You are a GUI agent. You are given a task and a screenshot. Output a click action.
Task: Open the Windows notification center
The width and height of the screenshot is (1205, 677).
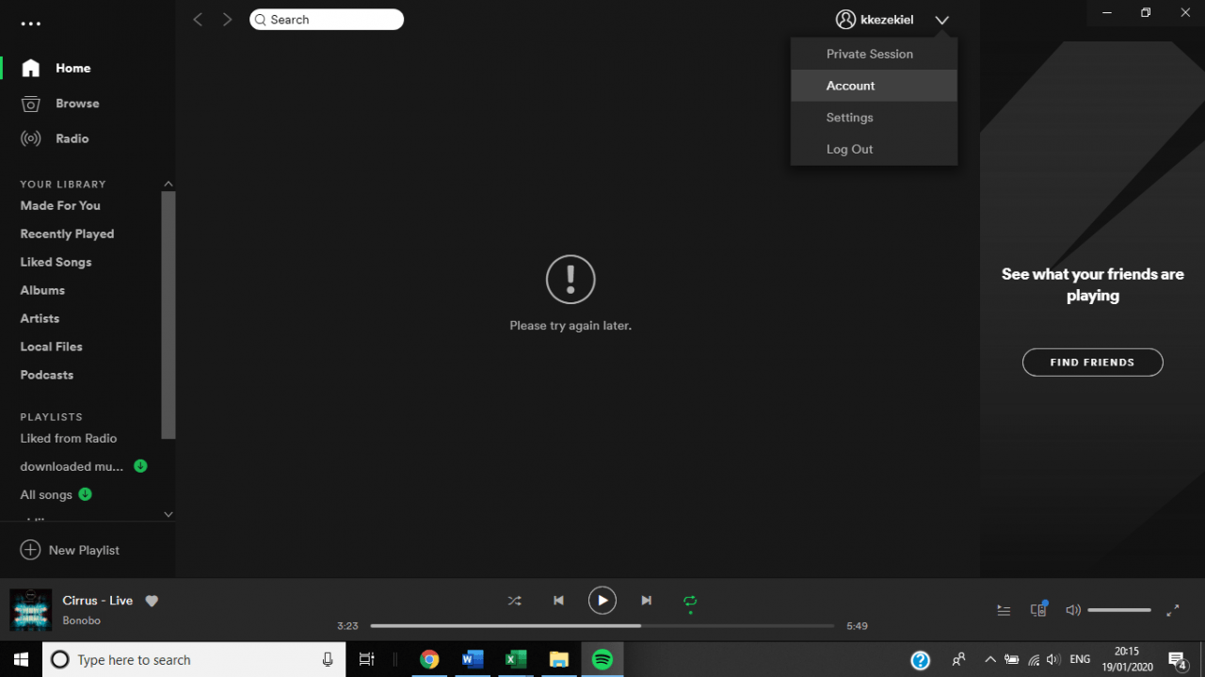1177,659
